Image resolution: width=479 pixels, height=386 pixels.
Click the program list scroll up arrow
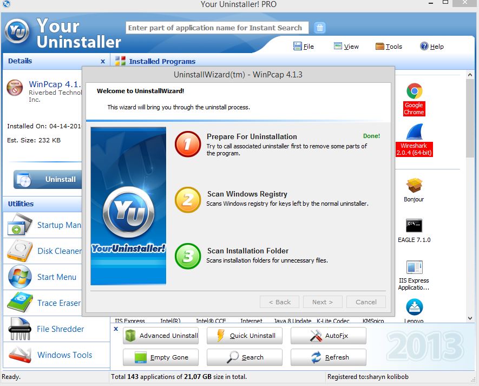(470, 75)
